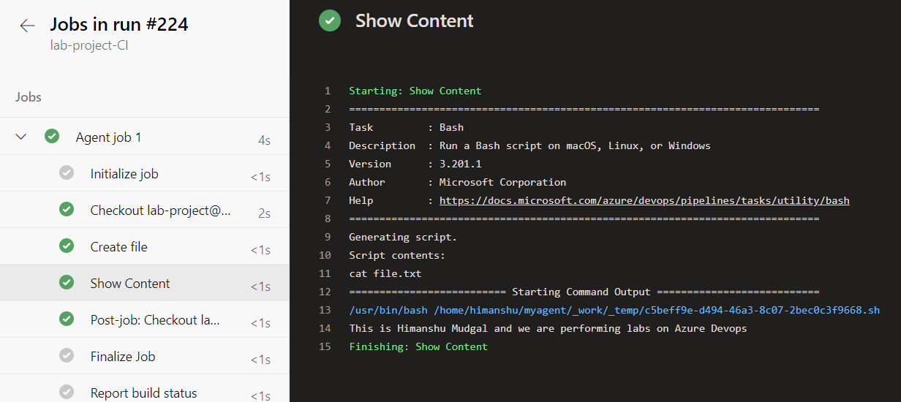Select the Checkout lab-project@ step
This screenshot has width=901, height=402.
click(145, 210)
